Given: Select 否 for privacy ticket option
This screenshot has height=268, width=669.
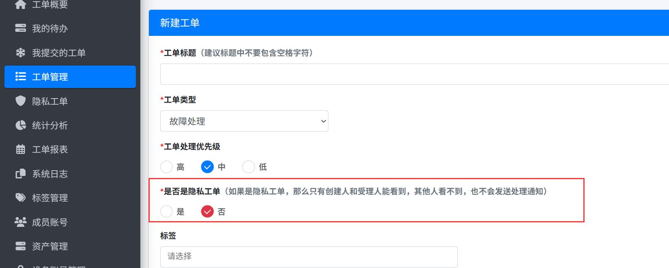Looking at the screenshot, I should [x=207, y=211].
